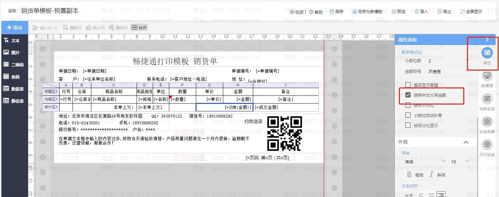Image resolution: width=499 pixels, height=197 pixels.
Task: Uncheck 使用中文大写金额 checkbox
Action: pyautogui.click(x=408, y=95)
